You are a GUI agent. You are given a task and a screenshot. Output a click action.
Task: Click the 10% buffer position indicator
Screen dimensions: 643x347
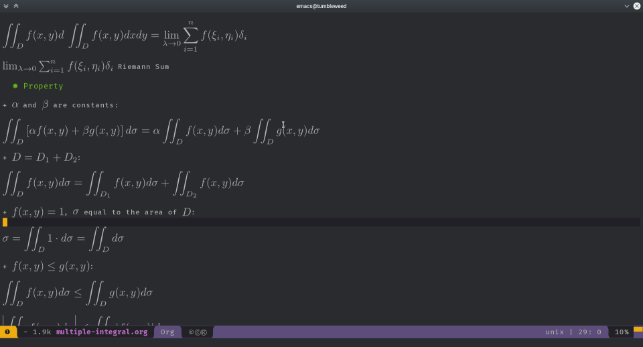tap(622, 332)
